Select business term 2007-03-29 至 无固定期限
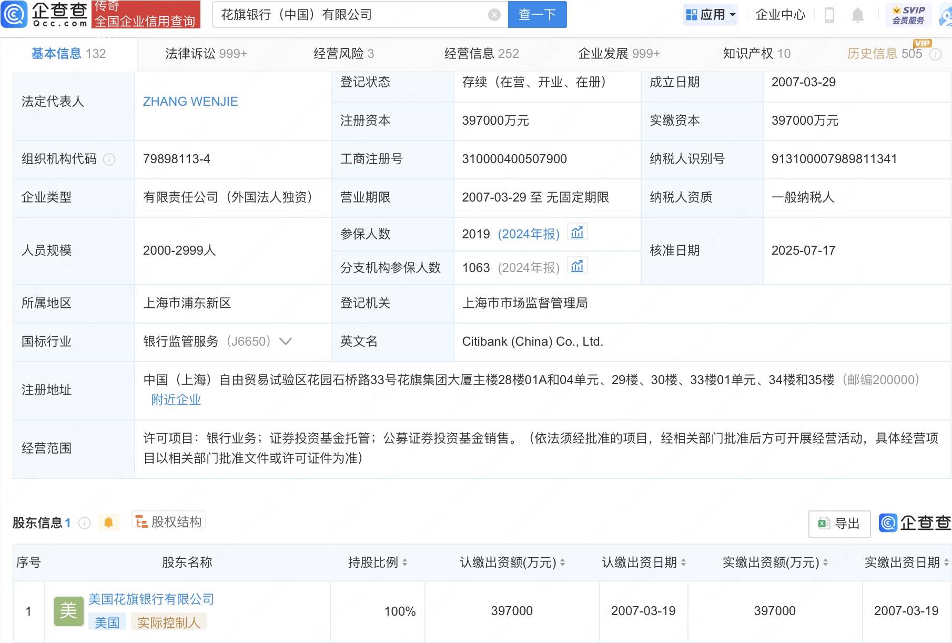 point(535,197)
